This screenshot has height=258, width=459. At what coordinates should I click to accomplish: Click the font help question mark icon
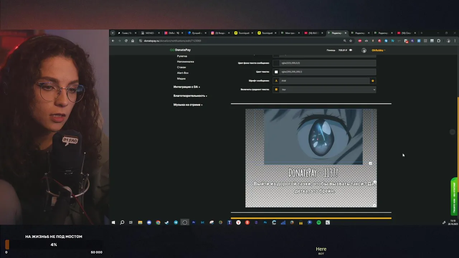point(373,81)
